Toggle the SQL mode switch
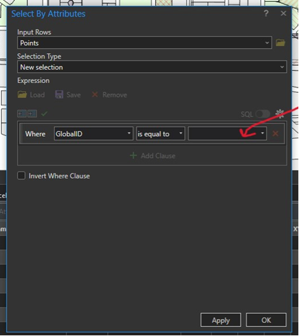 click(x=263, y=114)
